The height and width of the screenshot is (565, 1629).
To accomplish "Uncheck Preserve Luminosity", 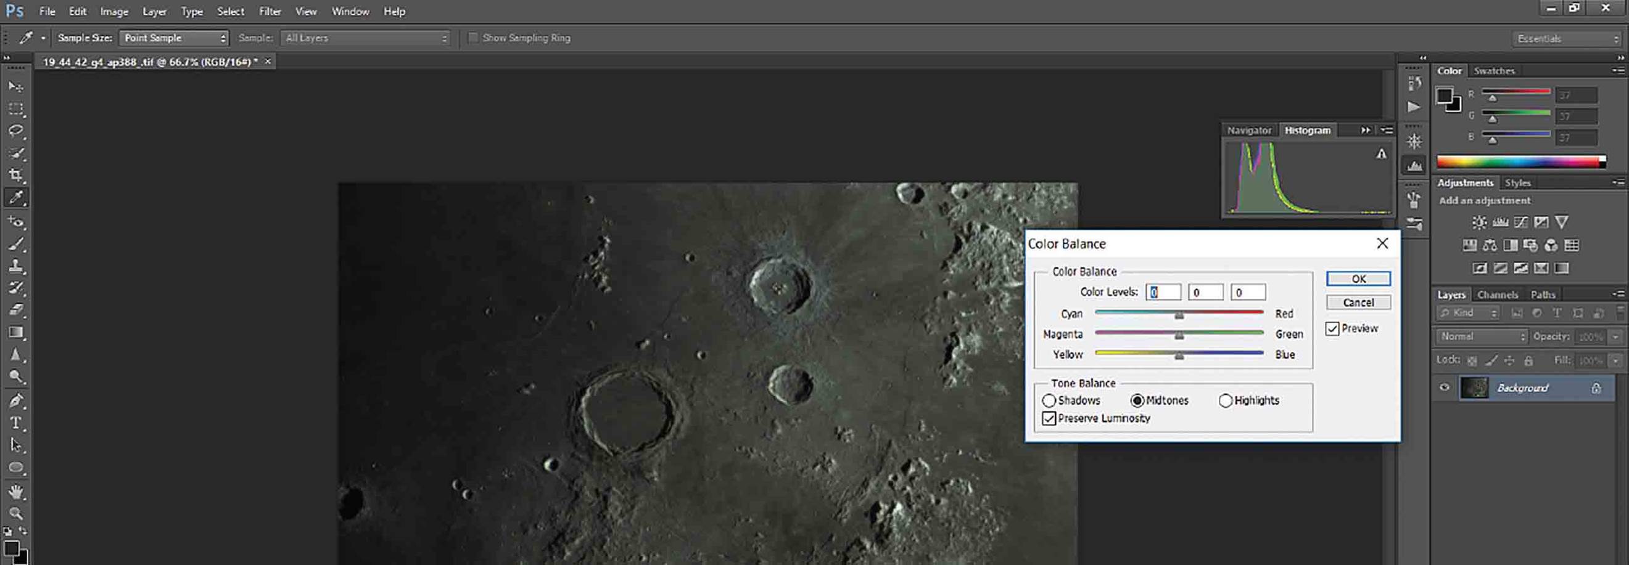I will 1049,418.
